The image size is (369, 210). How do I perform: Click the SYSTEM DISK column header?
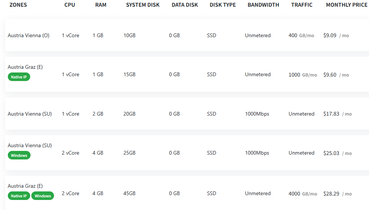coord(143,5)
